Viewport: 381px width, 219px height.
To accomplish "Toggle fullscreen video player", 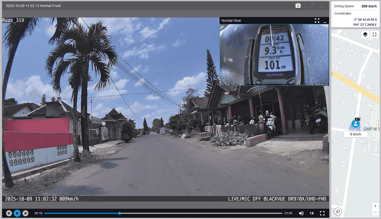I will click(x=322, y=213).
